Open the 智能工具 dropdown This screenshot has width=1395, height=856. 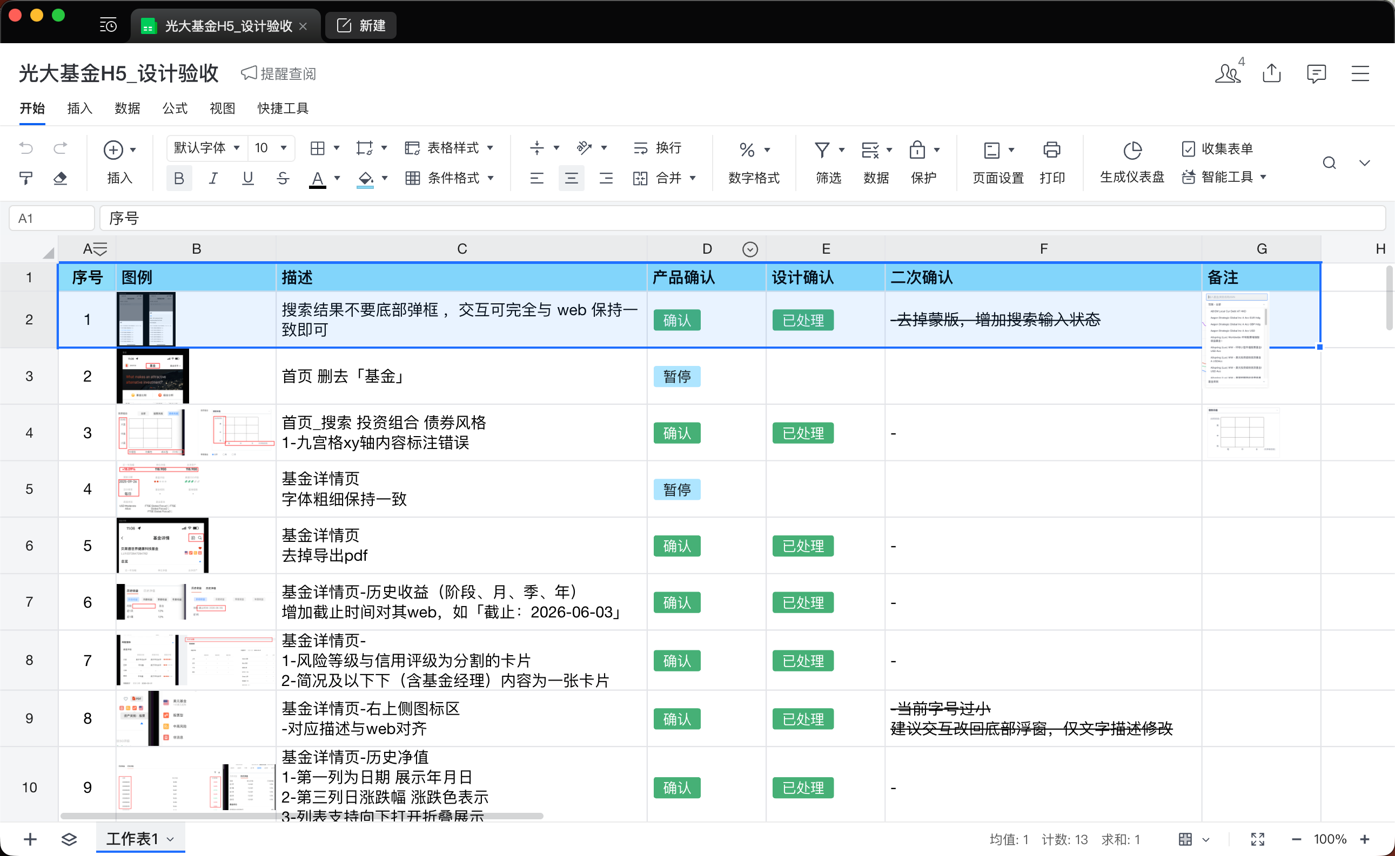pyautogui.click(x=1224, y=177)
